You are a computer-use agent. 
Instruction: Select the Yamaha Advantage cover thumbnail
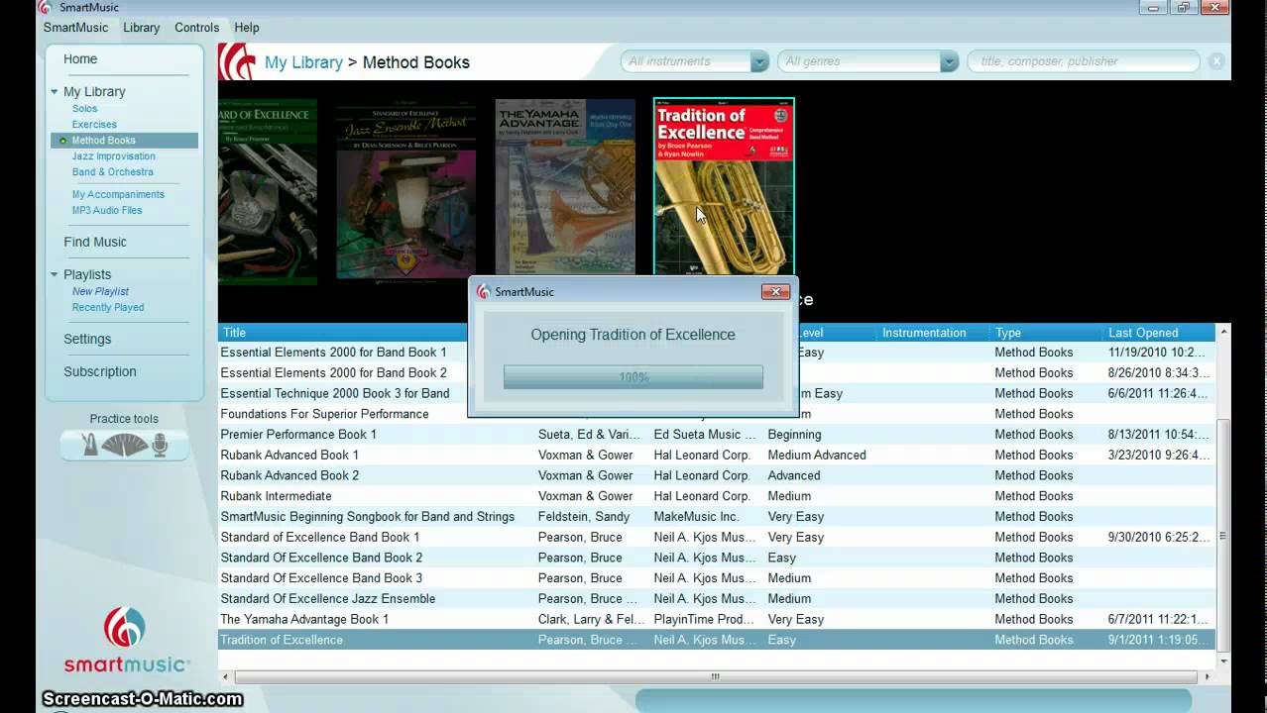click(565, 186)
